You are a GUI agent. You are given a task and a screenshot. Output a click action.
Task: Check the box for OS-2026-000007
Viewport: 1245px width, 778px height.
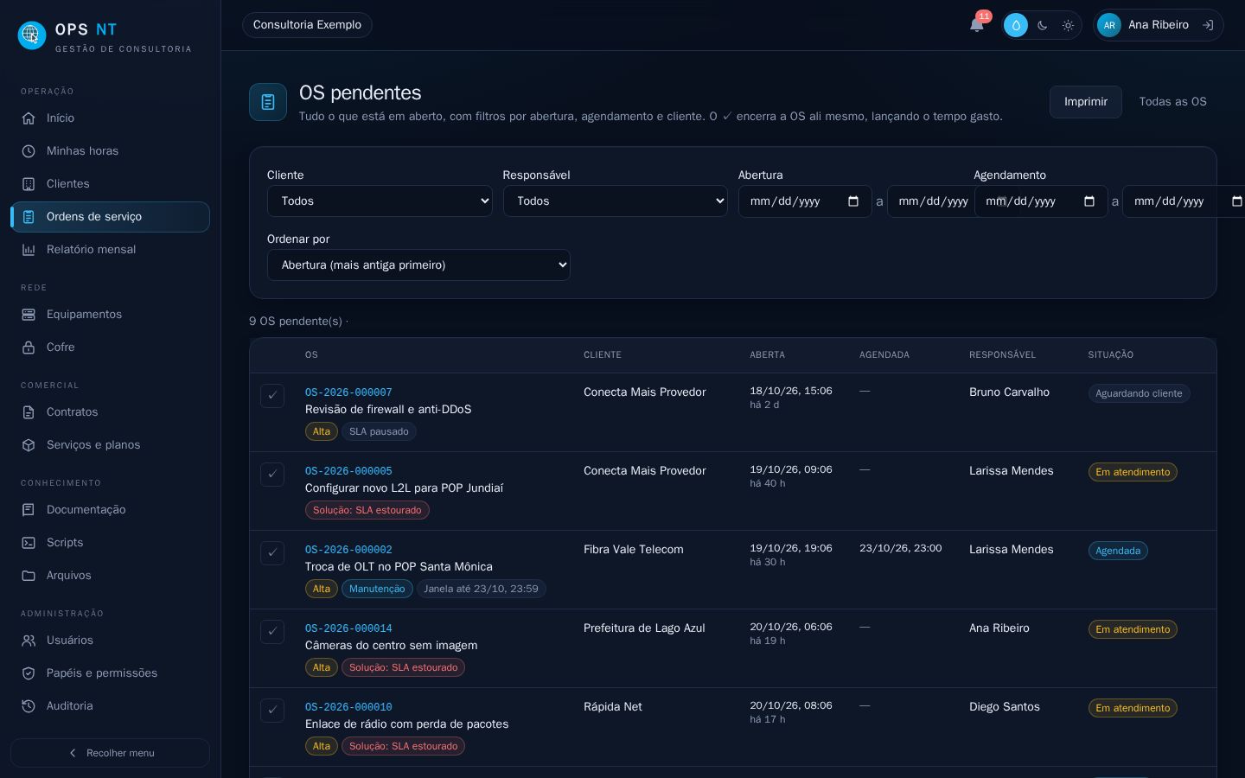coord(272,396)
